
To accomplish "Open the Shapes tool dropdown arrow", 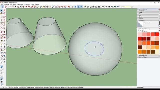I will (x=20, y=7).
